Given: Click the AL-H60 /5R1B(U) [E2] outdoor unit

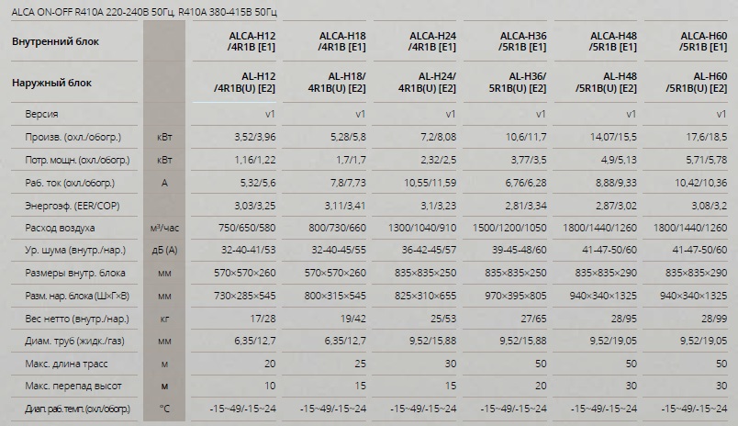Looking at the screenshot, I should (x=697, y=83).
